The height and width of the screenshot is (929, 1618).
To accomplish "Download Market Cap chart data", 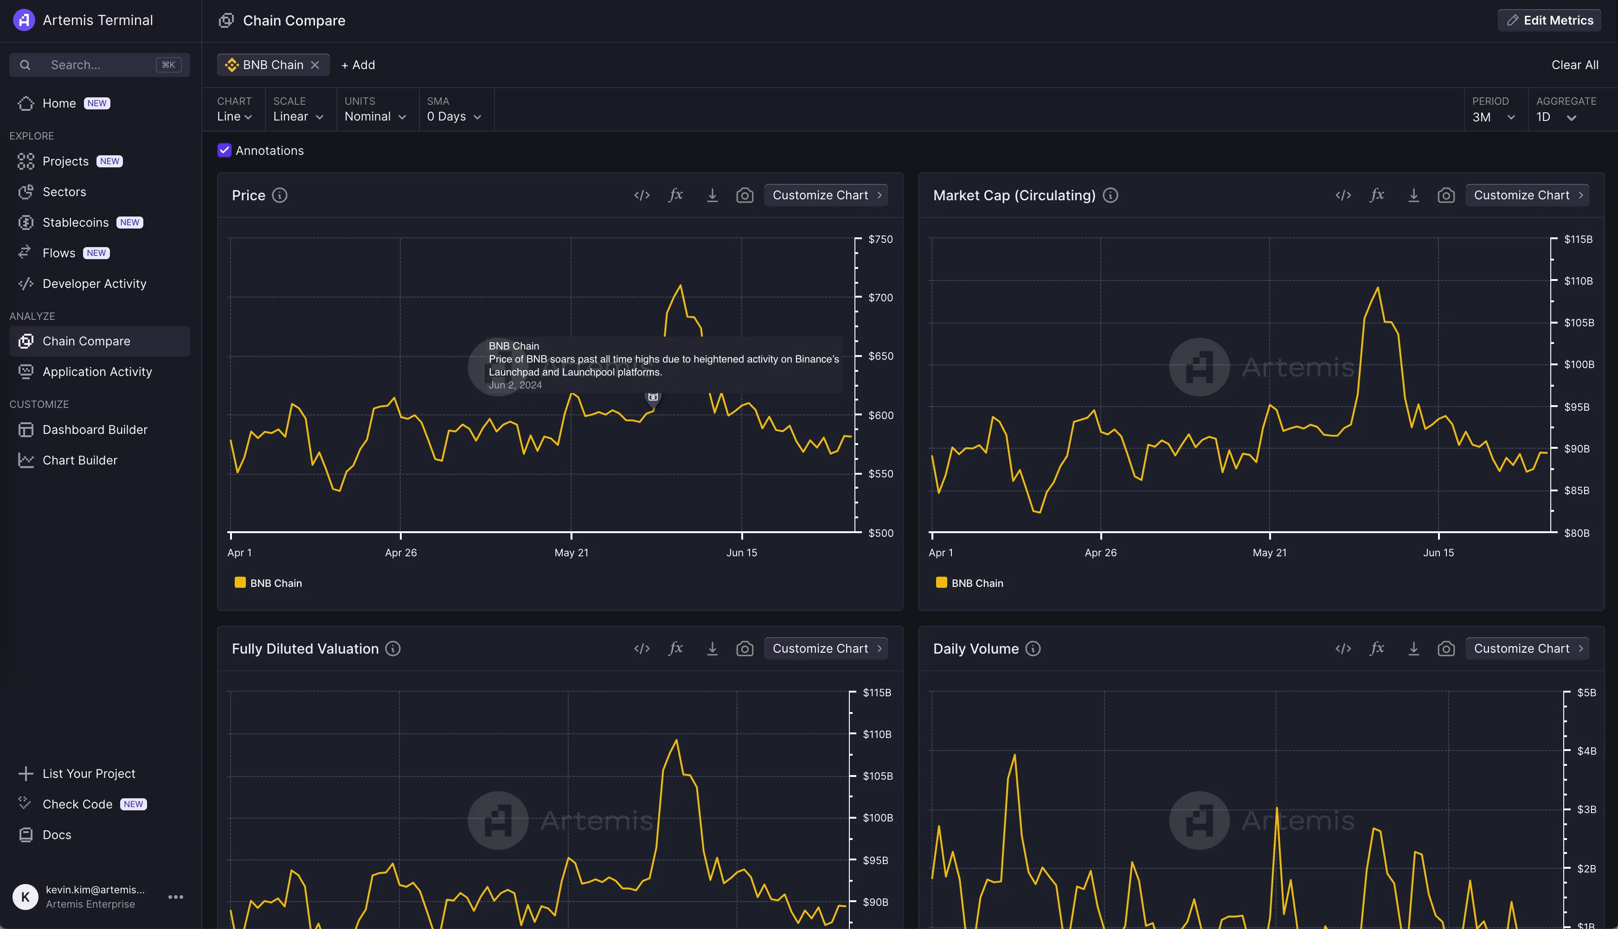I will tap(1414, 195).
